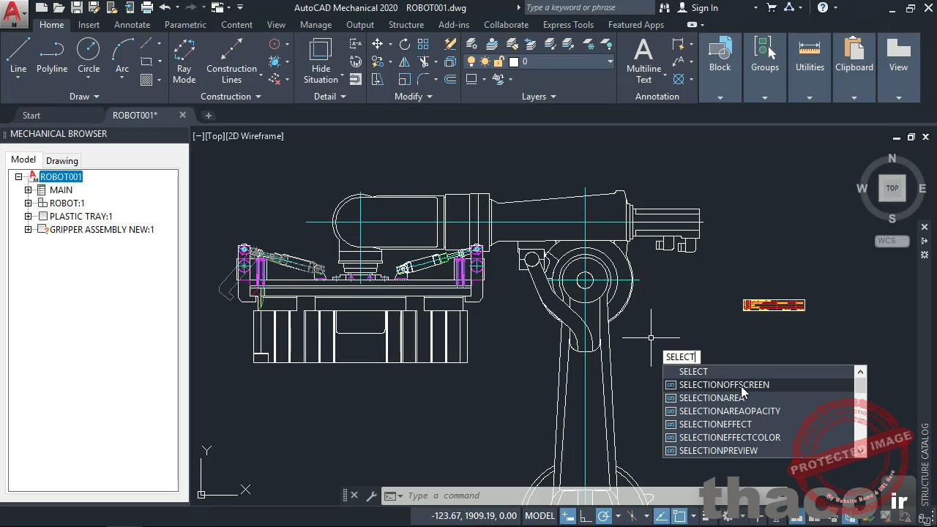Activate the Arc tool

pyautogui.click(x=122, y=56)
